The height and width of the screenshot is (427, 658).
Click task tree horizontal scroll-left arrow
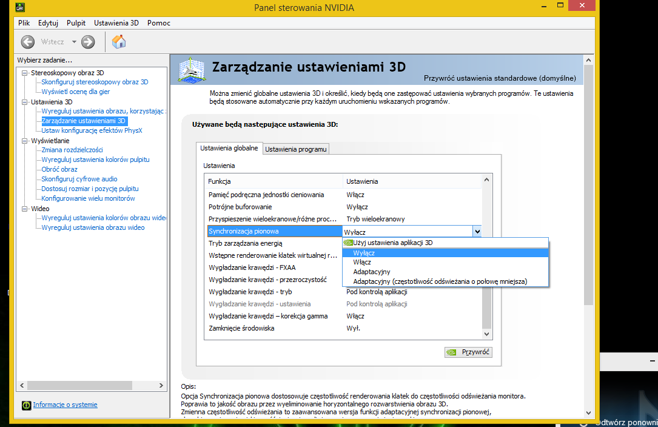click(x=22, y=385)
